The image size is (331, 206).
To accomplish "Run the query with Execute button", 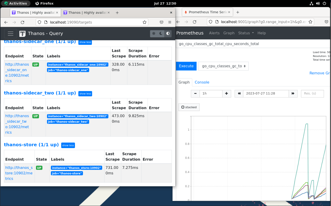I will point(186,66).
